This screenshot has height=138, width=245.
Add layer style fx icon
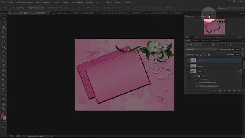point(215,91)
